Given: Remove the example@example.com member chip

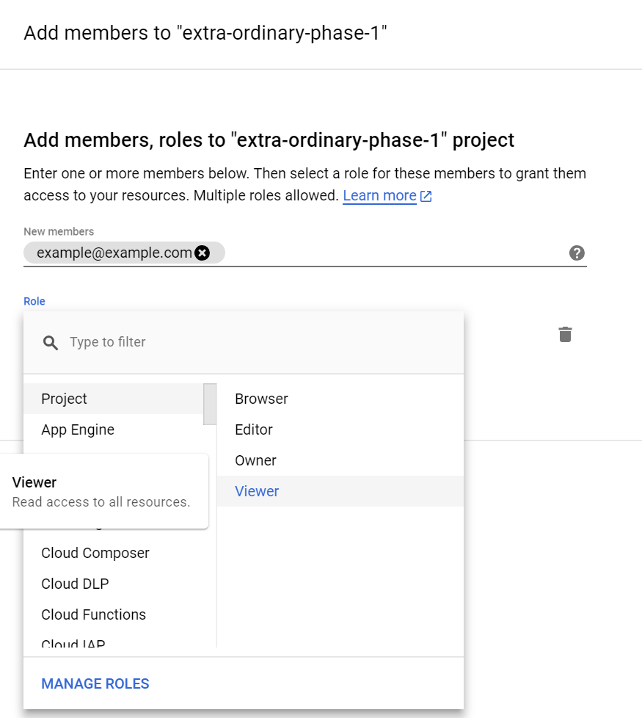Looking at the screenshot, I should coord(203,253).
